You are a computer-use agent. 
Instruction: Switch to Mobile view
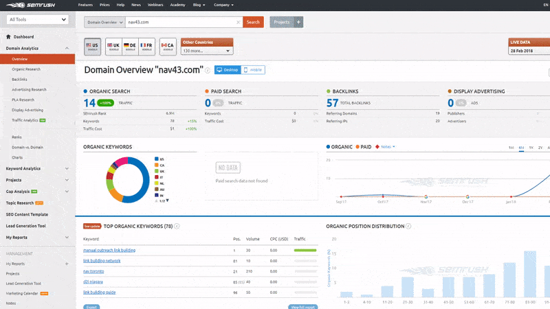[253, 70]
